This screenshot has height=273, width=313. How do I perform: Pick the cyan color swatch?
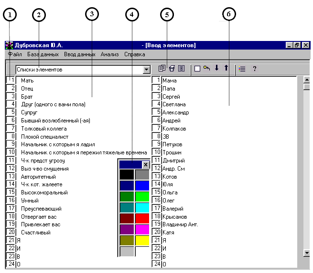[x=142, y=208]
